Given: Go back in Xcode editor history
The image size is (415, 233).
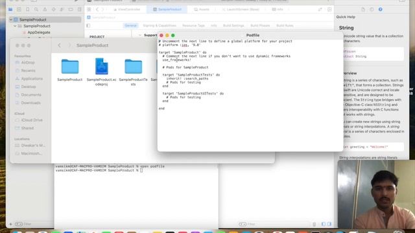Looking at the screenshot, I should [97, 10].
